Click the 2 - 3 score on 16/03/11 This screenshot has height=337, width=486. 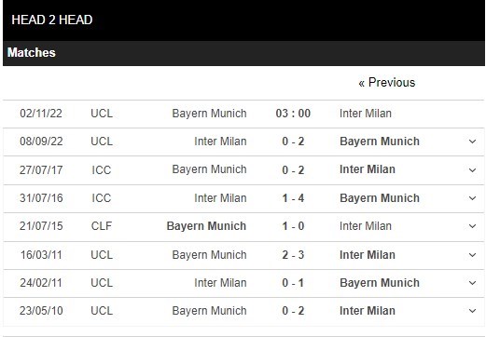[x=293, y=255]
